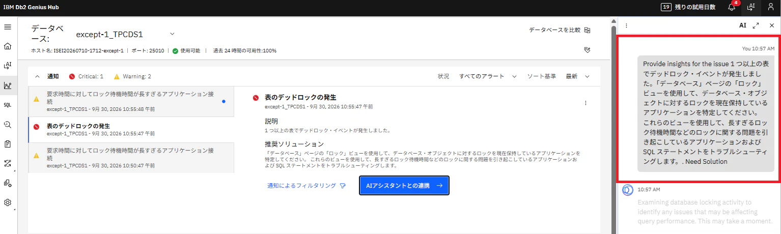Image resolution: width=781 pixels, height=234 pixels.
Task: Select lock wait alert from 10:50:47
Action: pyautogui.click(x=131, y=158)
